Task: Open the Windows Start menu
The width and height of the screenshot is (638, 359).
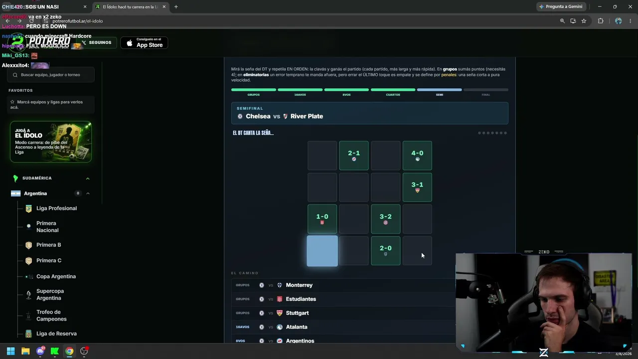Action: click(x=10, y=351)
